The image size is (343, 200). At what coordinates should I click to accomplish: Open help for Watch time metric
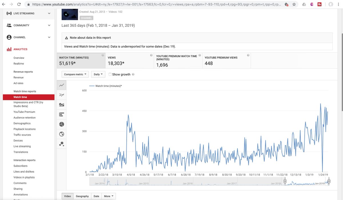[103, 55]
